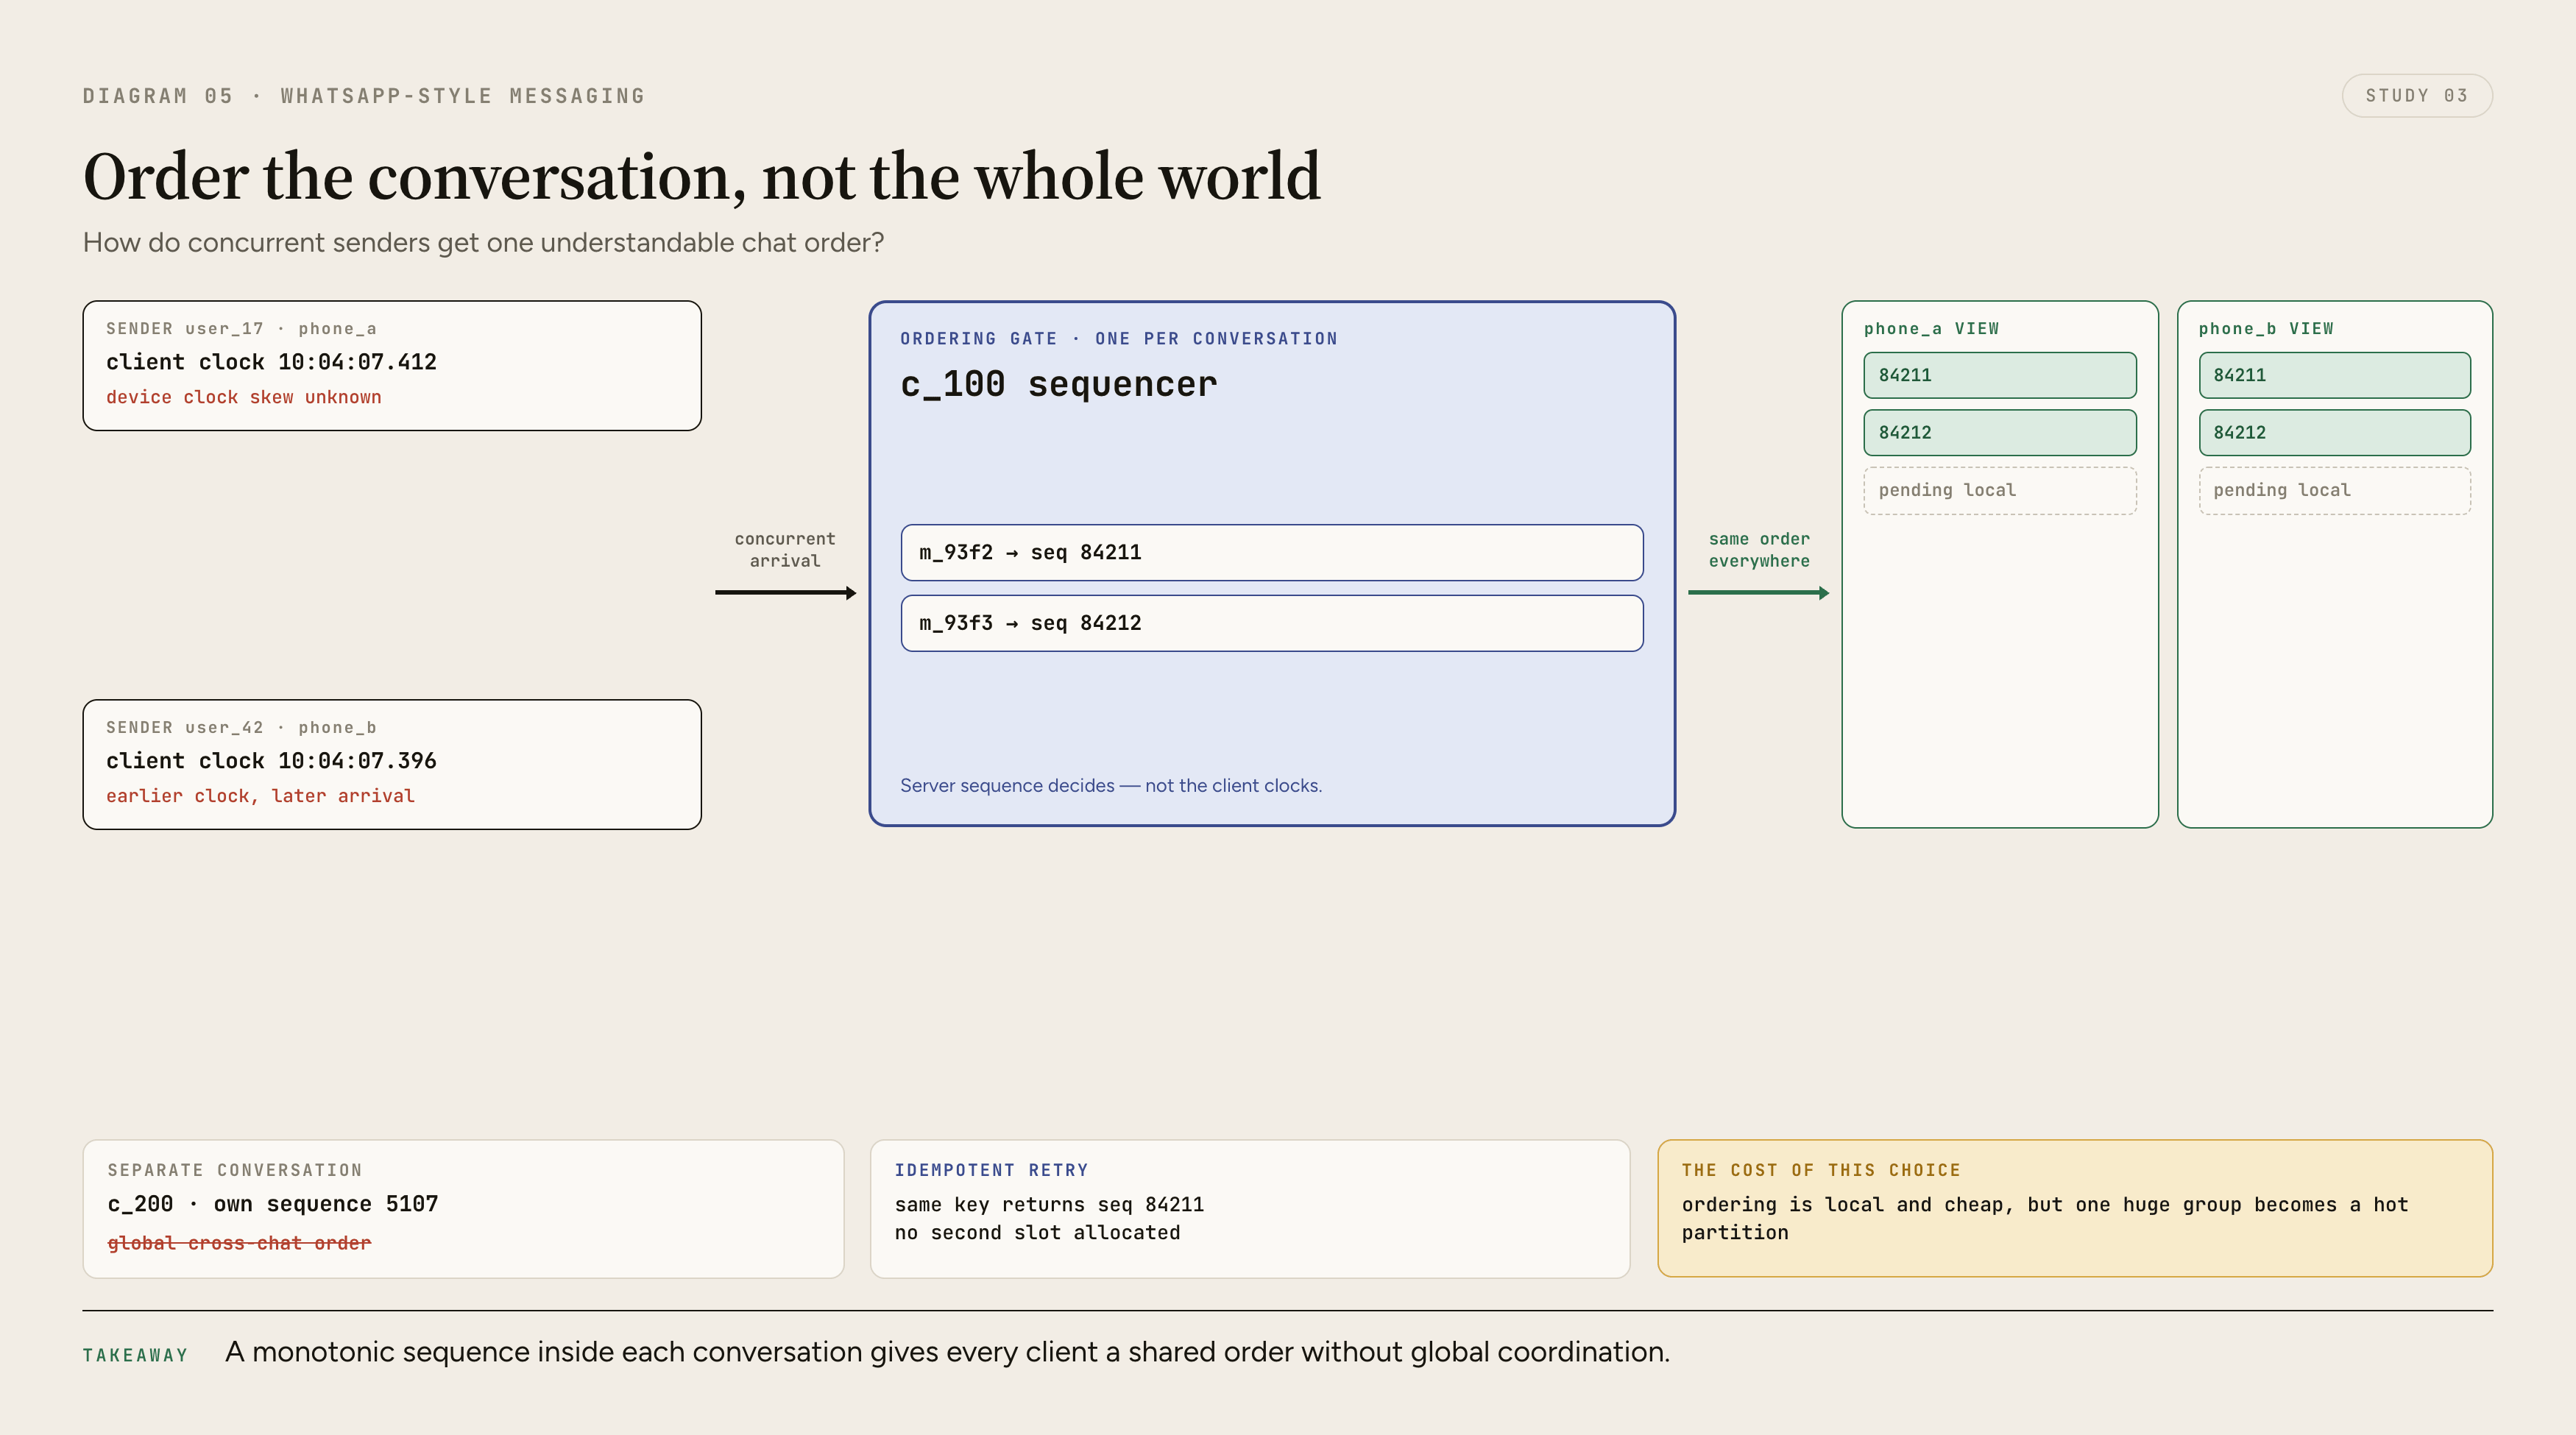Click the monotonic sequence takeaway sentence

point(947,1352)
